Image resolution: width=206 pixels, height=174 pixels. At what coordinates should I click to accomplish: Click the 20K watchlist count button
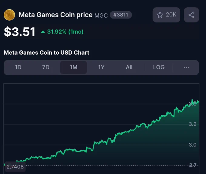coord(166,15)
